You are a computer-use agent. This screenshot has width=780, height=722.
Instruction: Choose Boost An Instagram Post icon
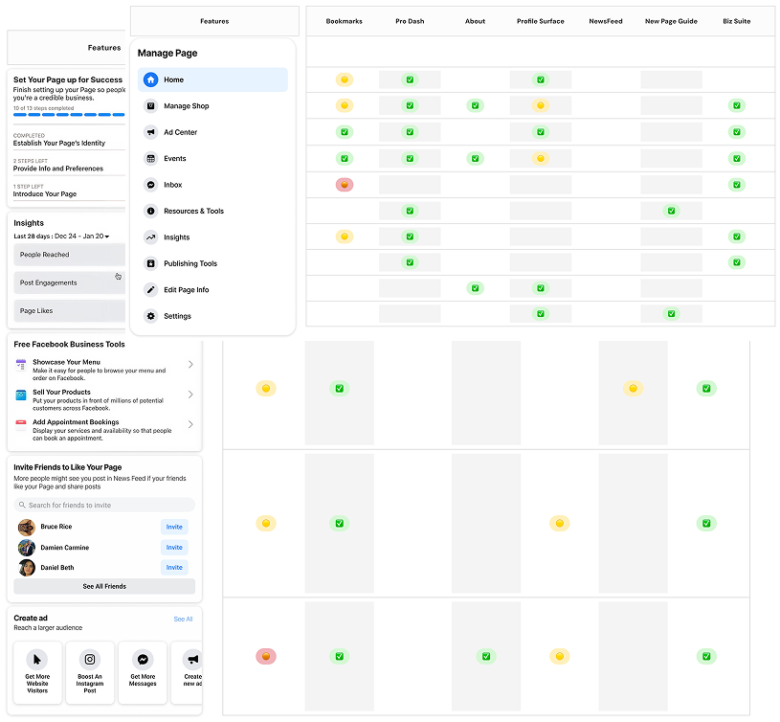click(x=90, y=660)
